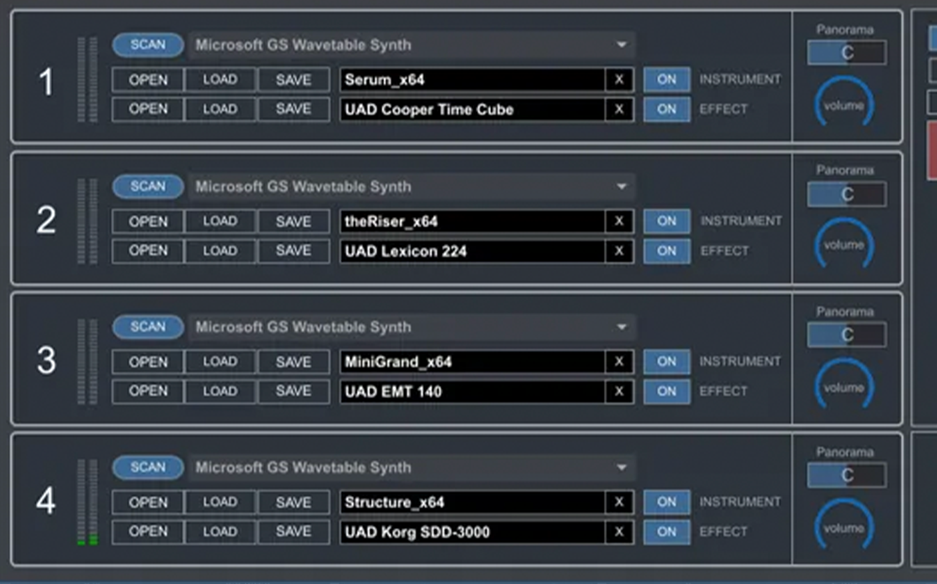Screen dimensions: 937x584
Task: Remove UAD EMT 140 with X
Action: (x=619, y=392)
